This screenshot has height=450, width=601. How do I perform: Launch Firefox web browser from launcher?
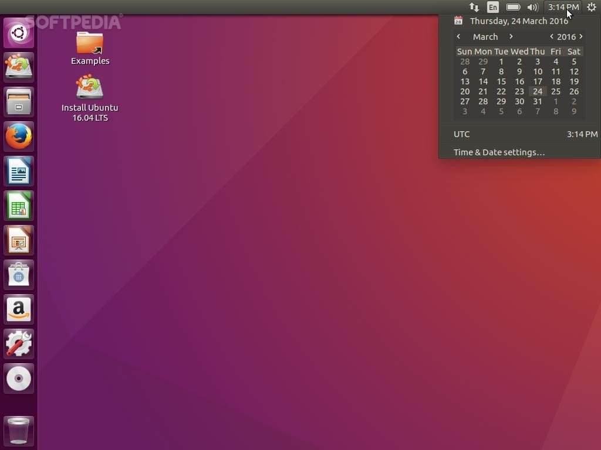(x=19, y=137)
